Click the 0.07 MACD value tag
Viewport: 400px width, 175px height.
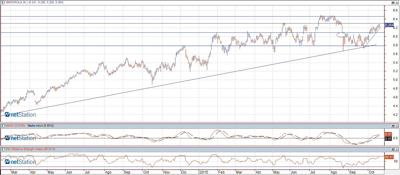point(389,134)
